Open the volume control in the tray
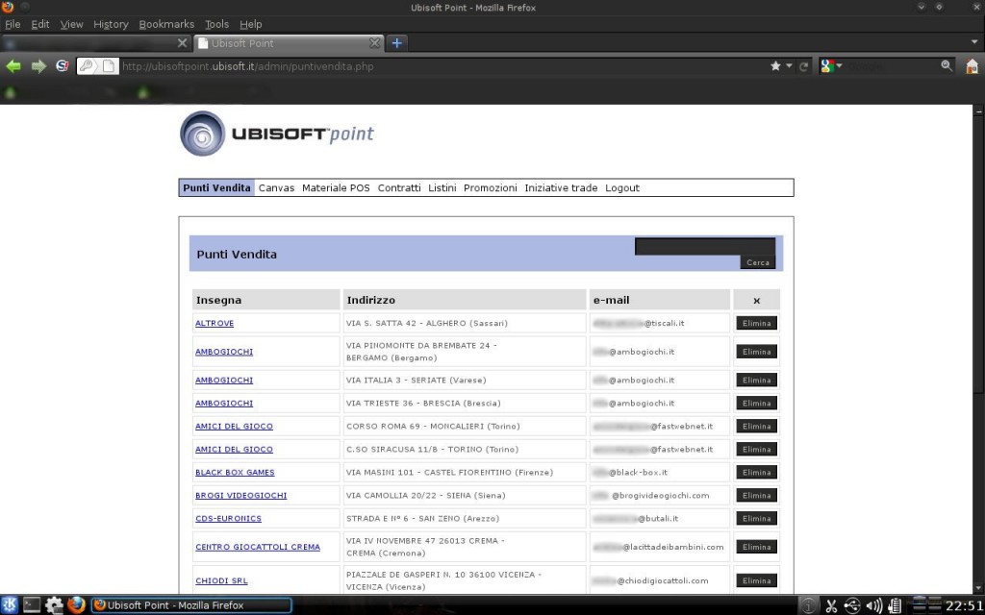985x615 pixels. (873, 605)
